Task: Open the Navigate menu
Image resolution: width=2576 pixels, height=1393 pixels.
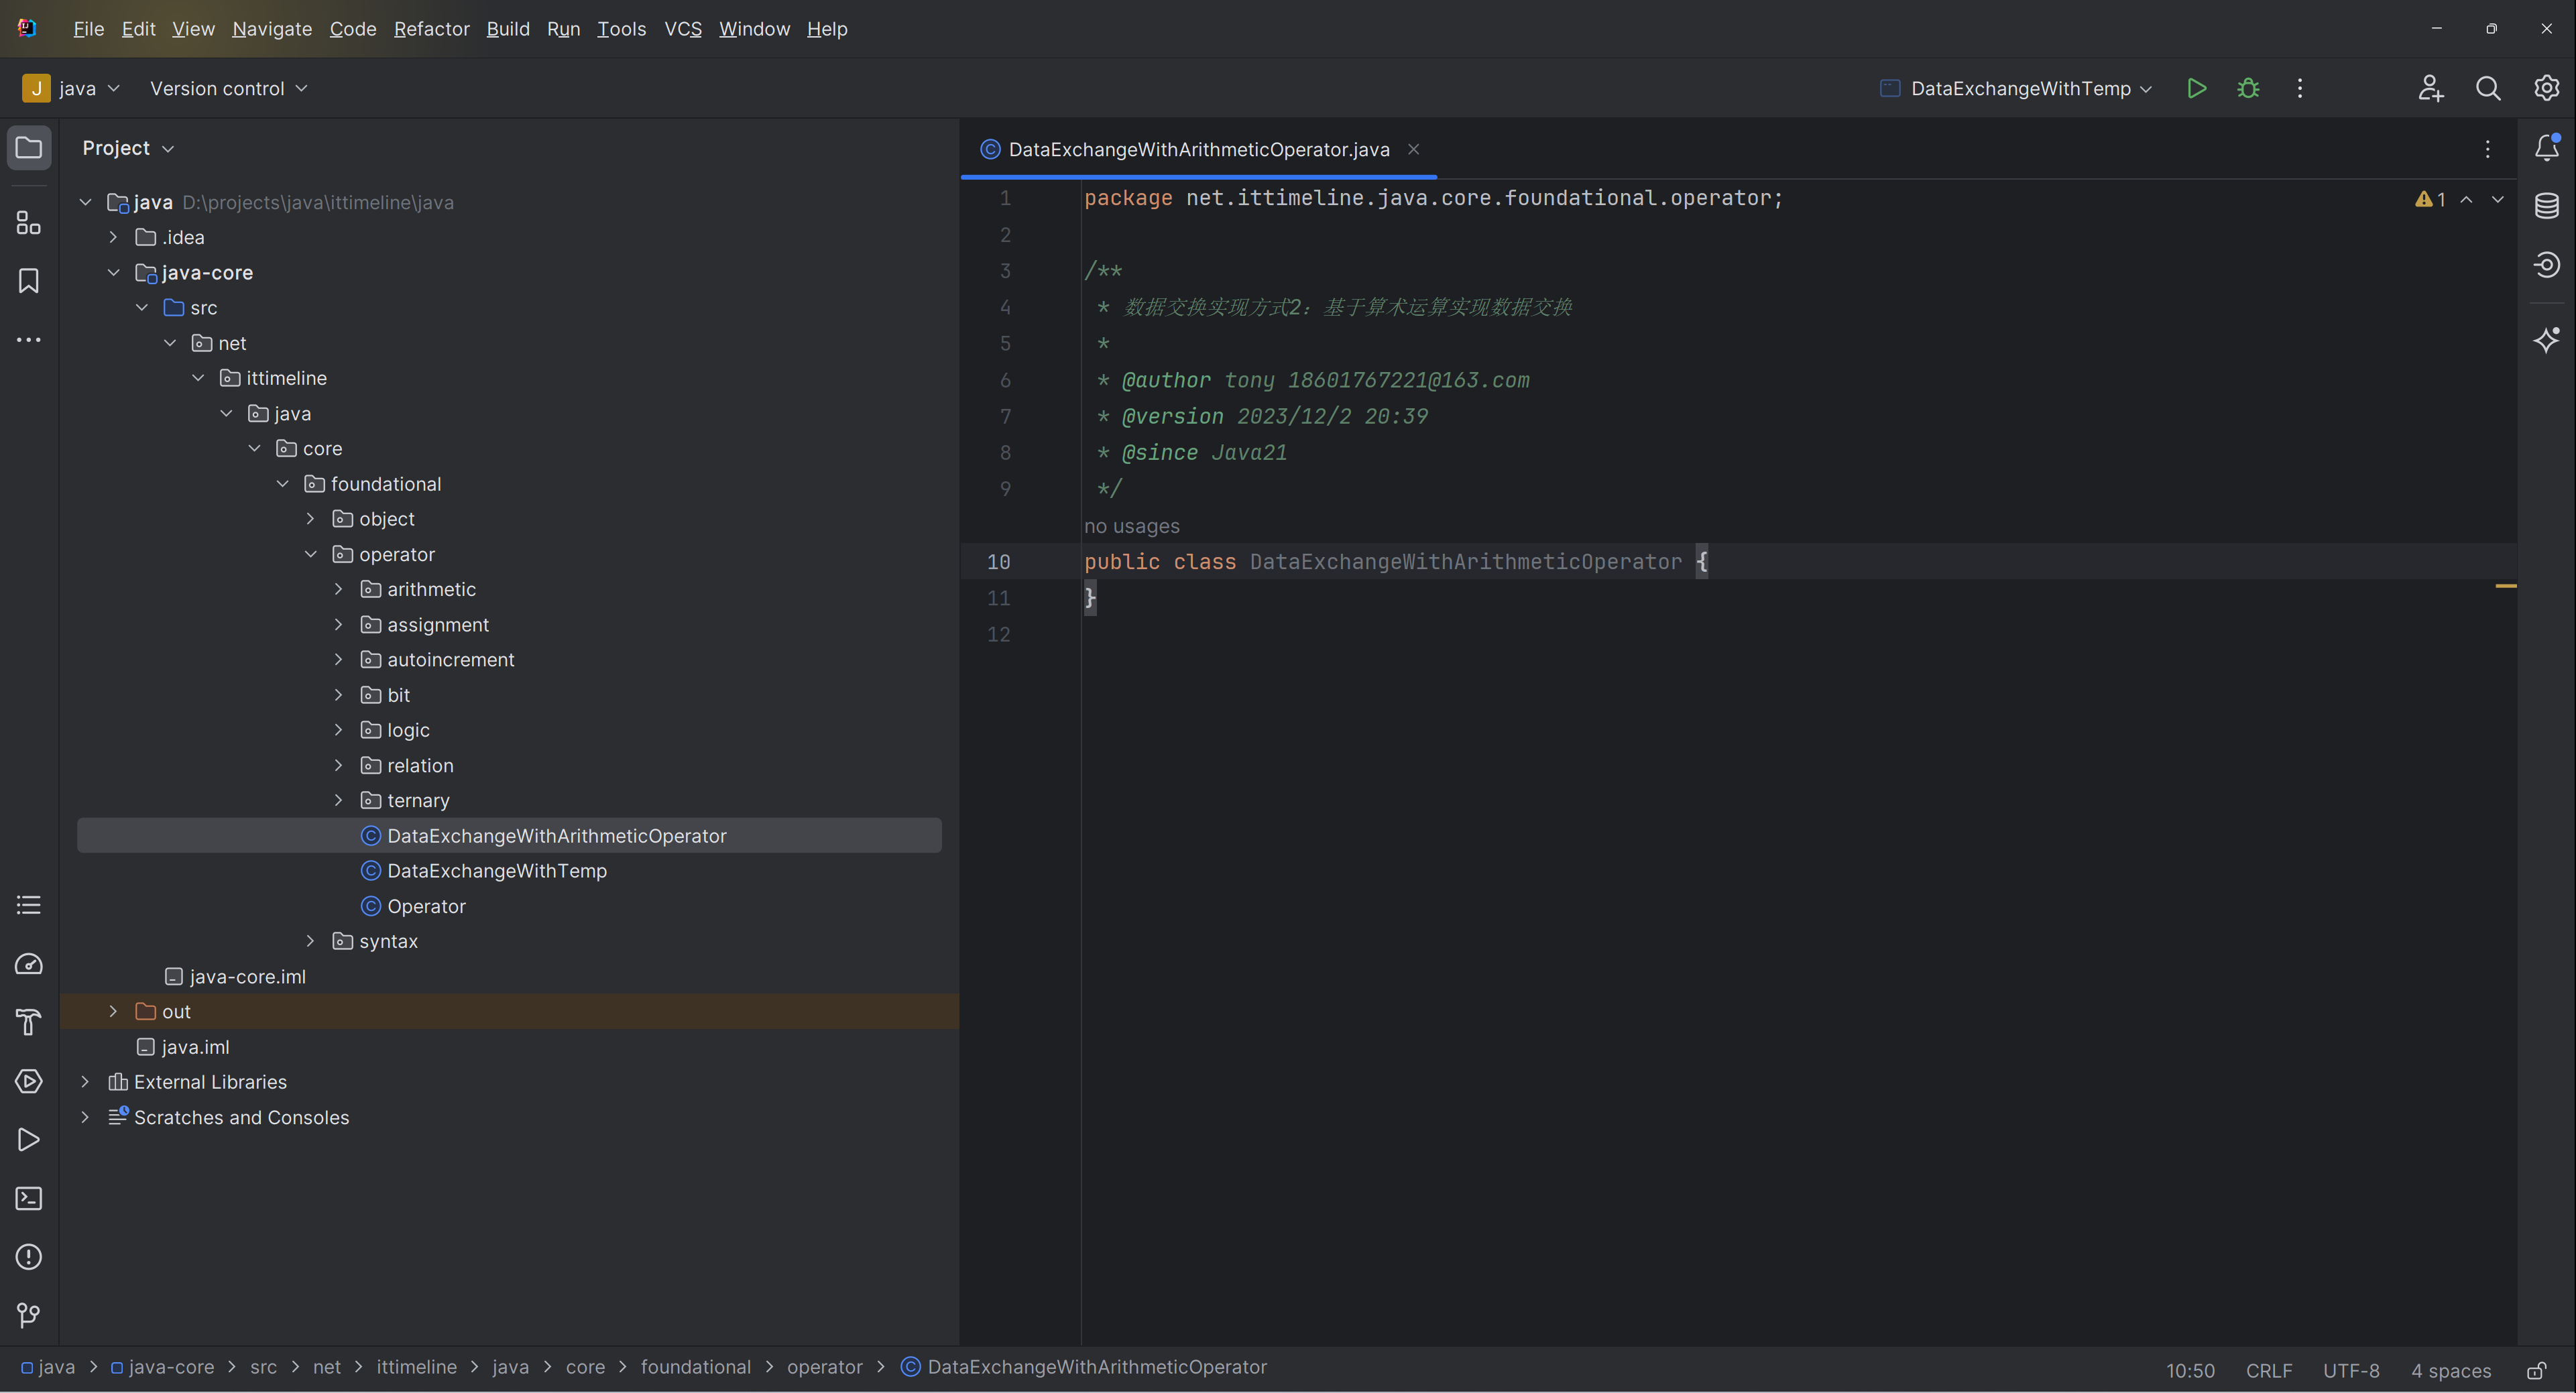Action: click(x=272, y=29)
